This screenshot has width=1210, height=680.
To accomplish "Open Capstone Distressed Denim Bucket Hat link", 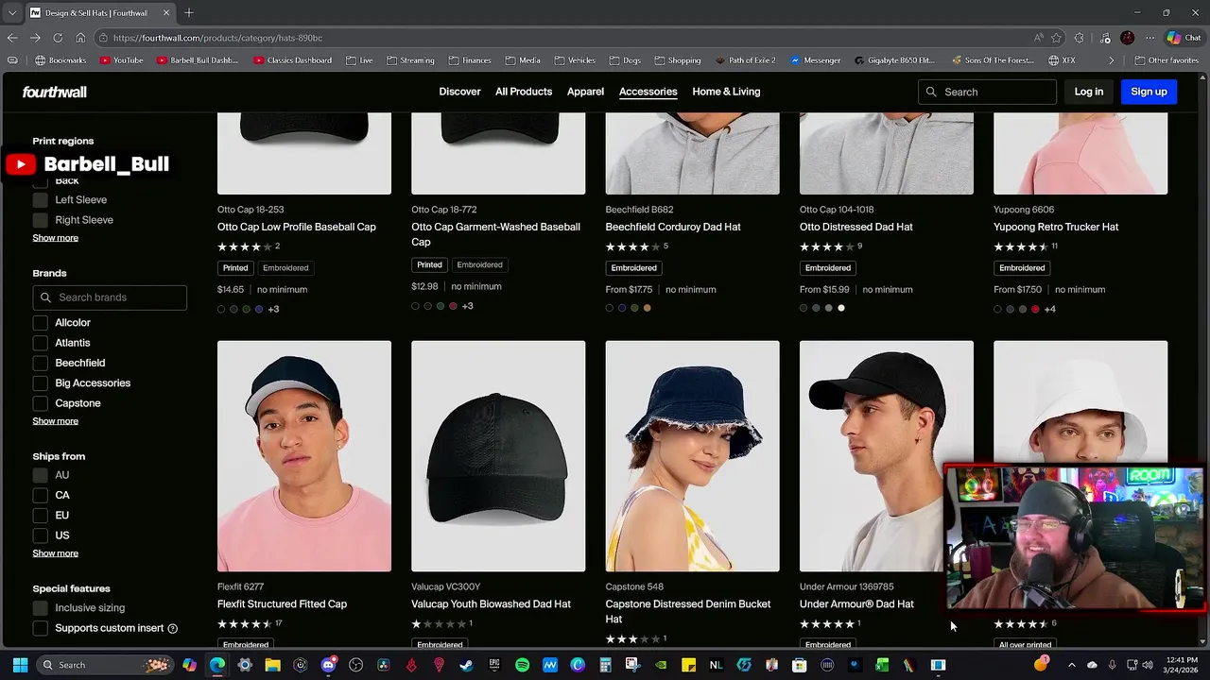I will [x=688, y=611].
